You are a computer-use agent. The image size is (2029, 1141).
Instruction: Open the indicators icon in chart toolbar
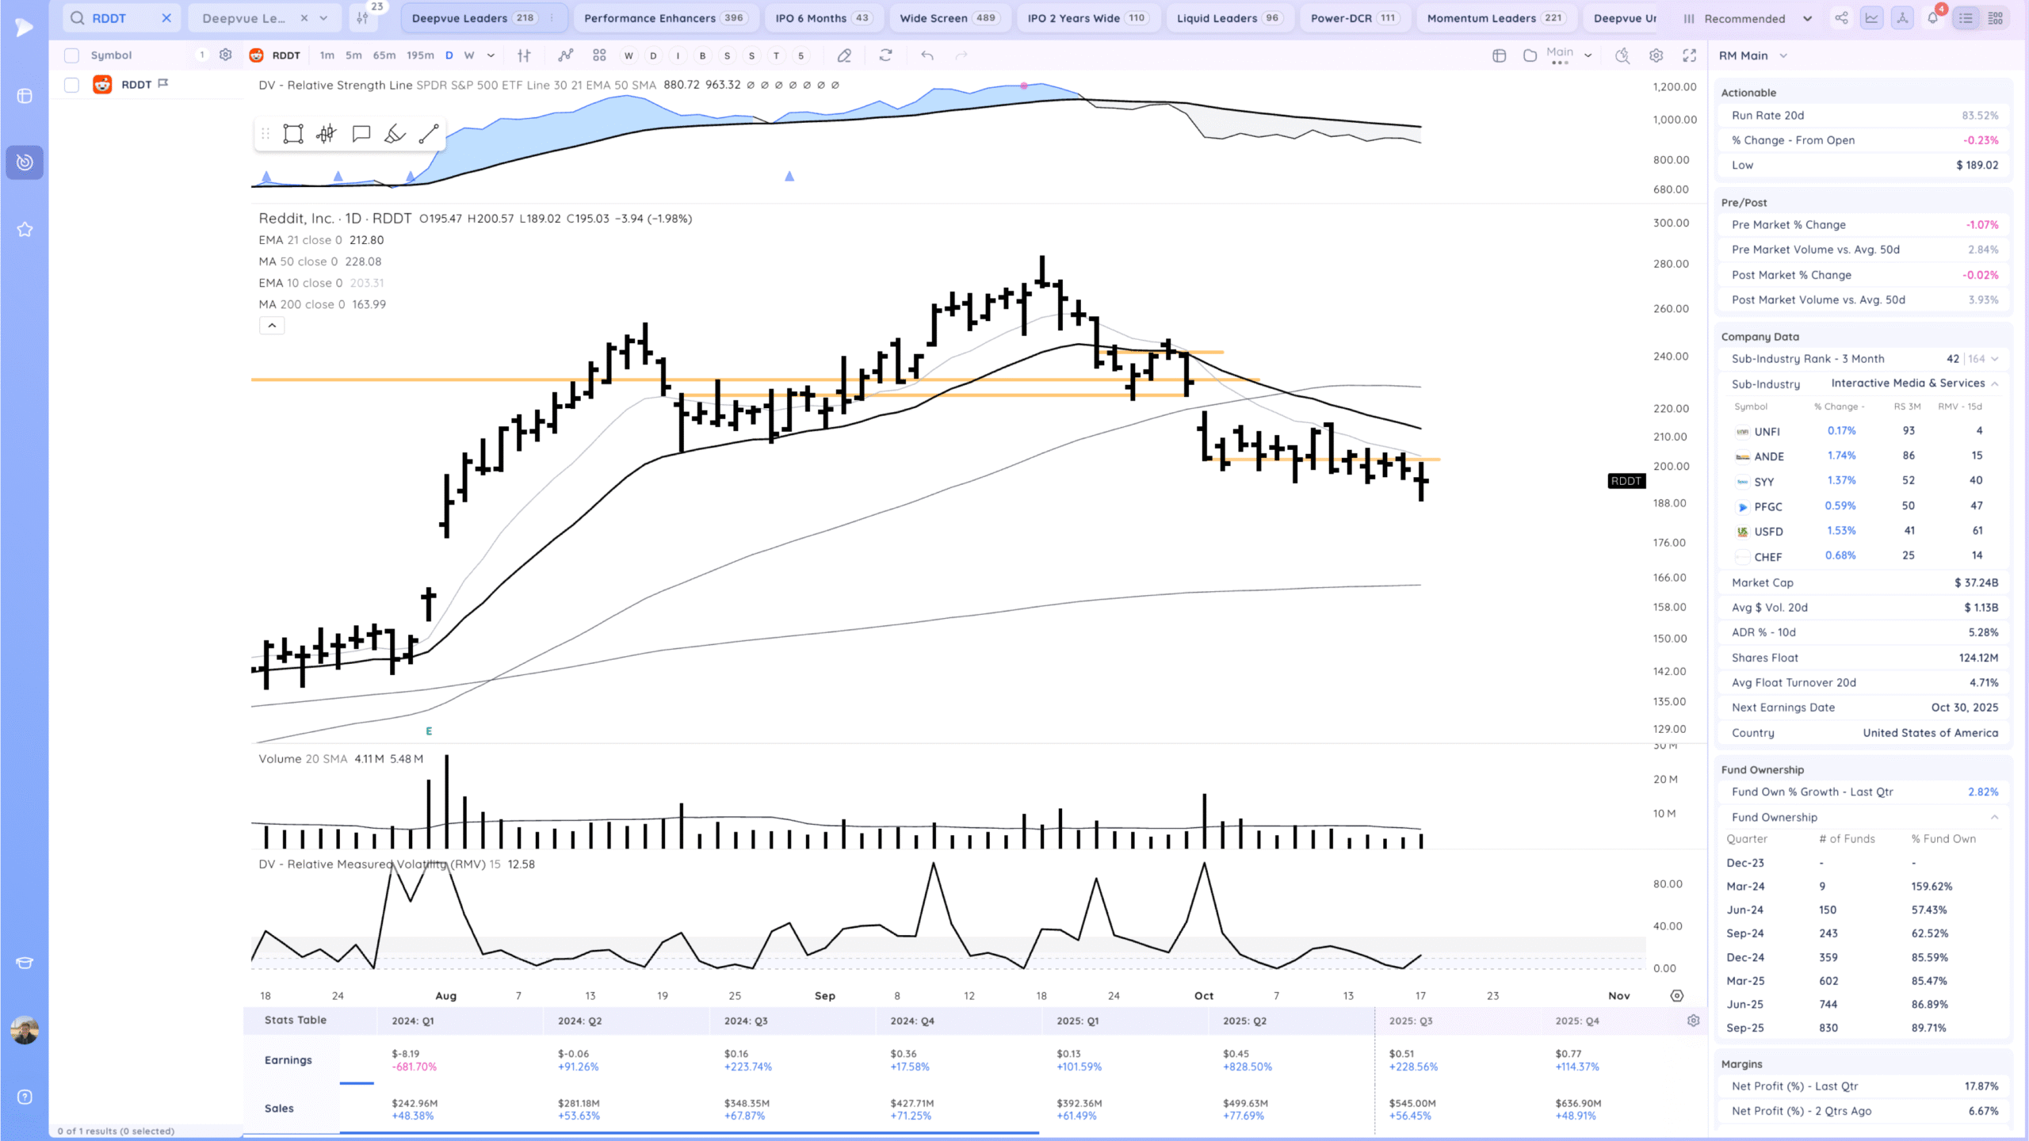click(565, 55)
